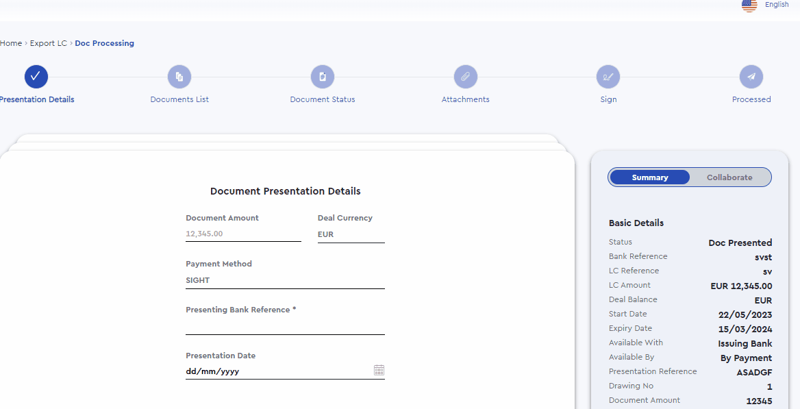
Task: Click the Documents List step label
Action: (179, 99)
